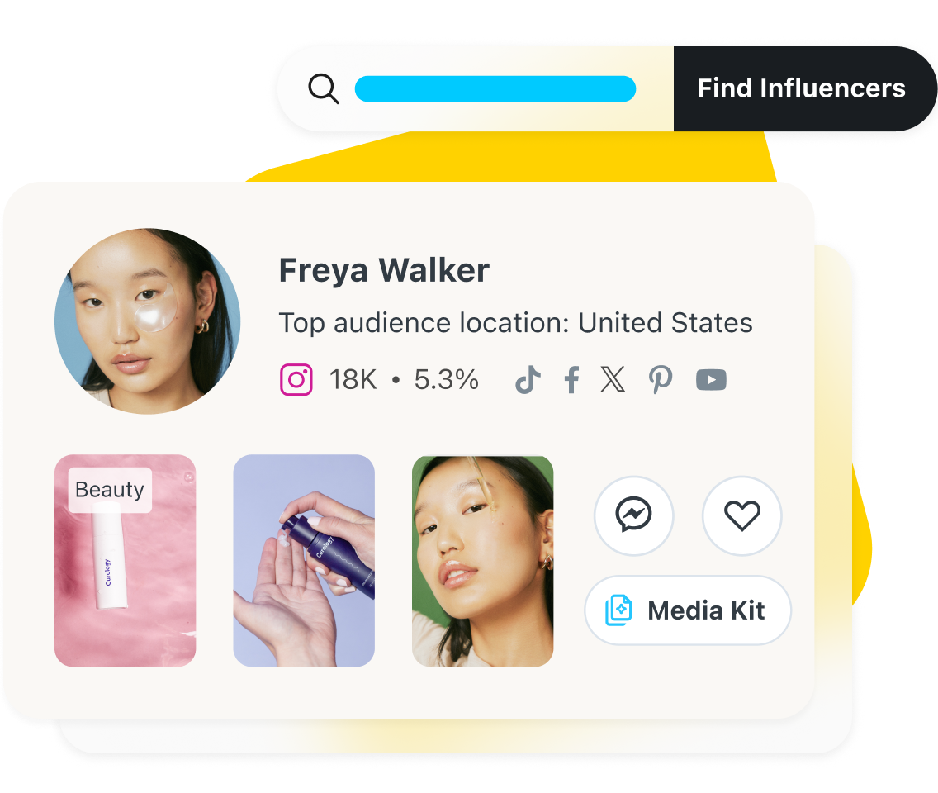Open the YouTube profile icon
938x793 pixels.
point(711,379)
